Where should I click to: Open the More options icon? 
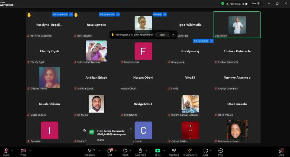[x=221, y=151]
